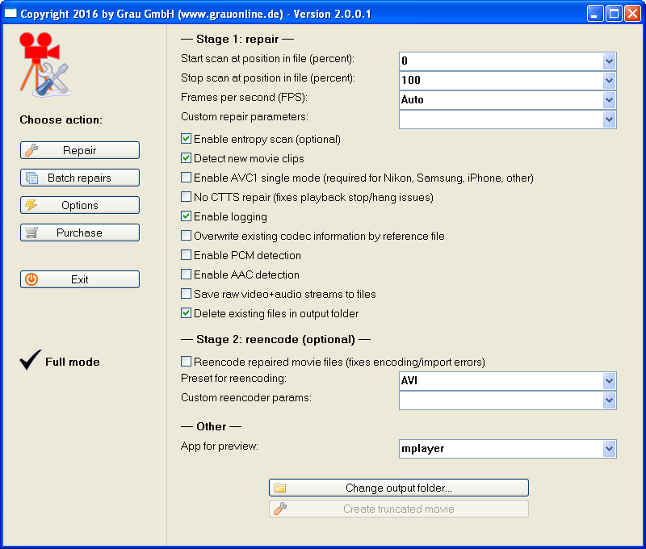Check Overwrite existing codec information option
Image resolution: width=646 pixels, height=549 pixels.
click(187, 236)
